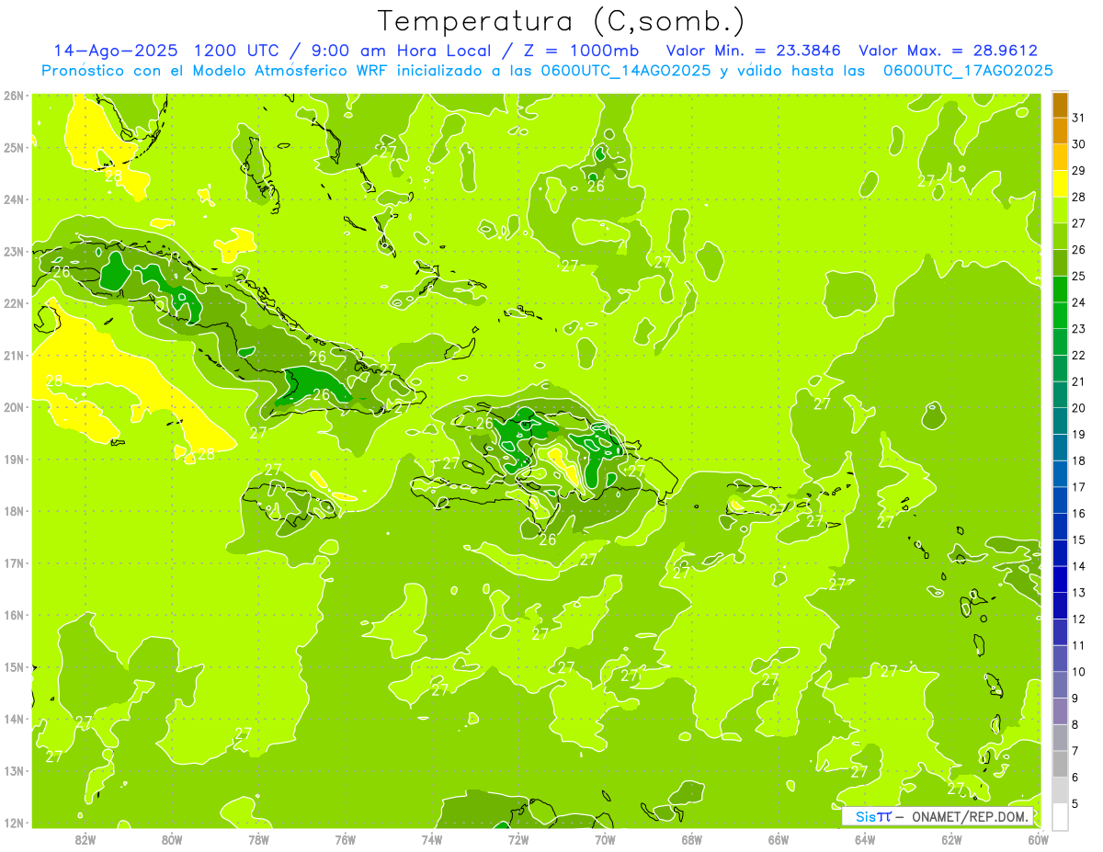Click the 22N latitude axis label
Image resolution: width=1103 pixels, height=852 pixels.
pyautogui.click(x=13, y=303)
